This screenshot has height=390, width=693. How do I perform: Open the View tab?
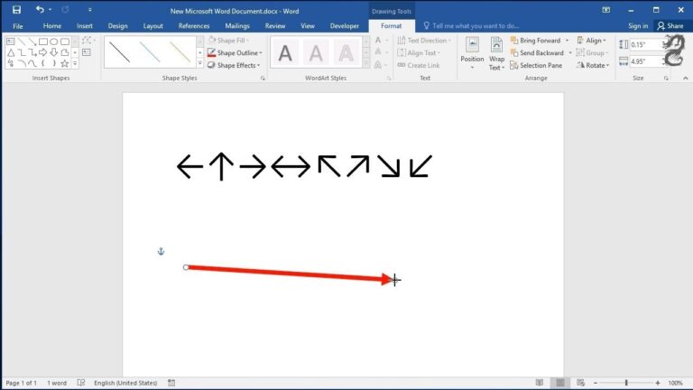pos(308,26)
